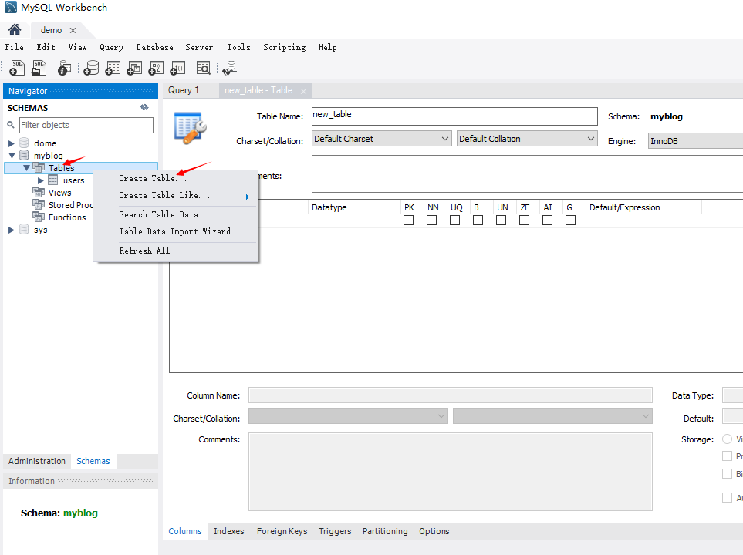Click the myblog database icon
The width and height of the screenshot is (743, 555).
24,156
